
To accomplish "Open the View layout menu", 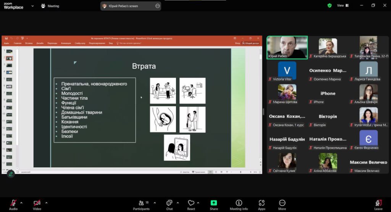I will 342,5.
